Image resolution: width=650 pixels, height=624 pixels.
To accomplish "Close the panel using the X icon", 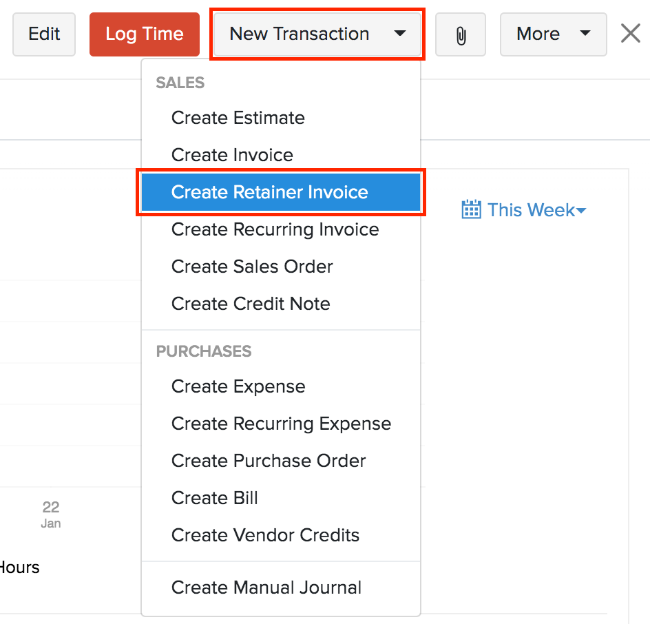I will pos(630,32).
